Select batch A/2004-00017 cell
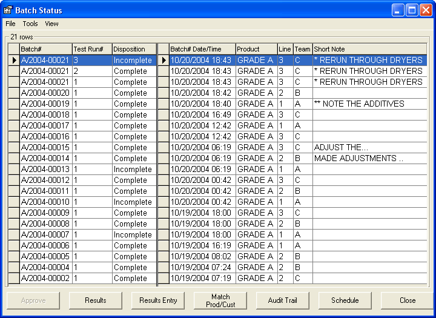The image size is (436, 318). coord(46,125)
